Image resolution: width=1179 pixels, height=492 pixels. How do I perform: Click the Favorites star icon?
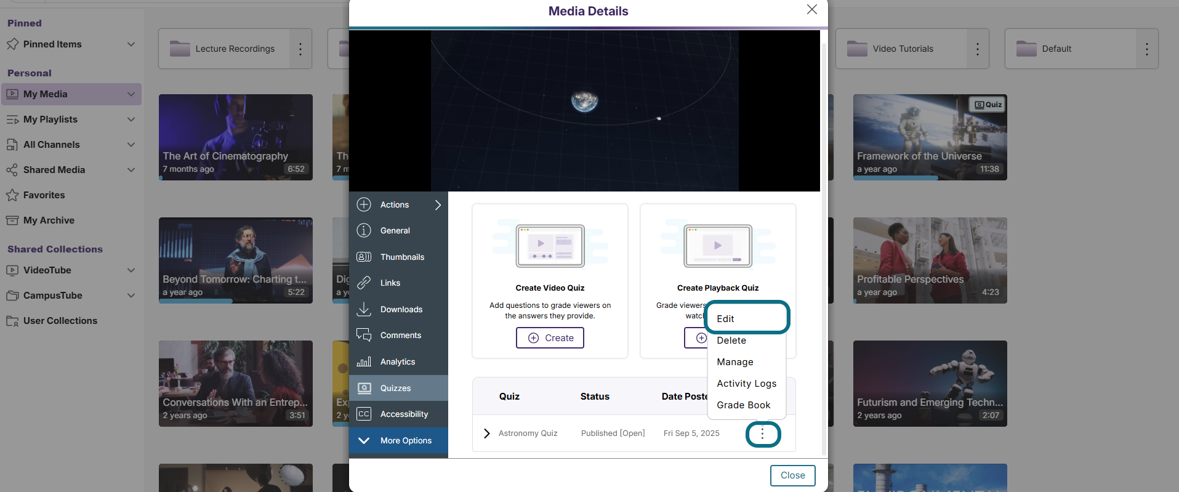coord(12,195)
